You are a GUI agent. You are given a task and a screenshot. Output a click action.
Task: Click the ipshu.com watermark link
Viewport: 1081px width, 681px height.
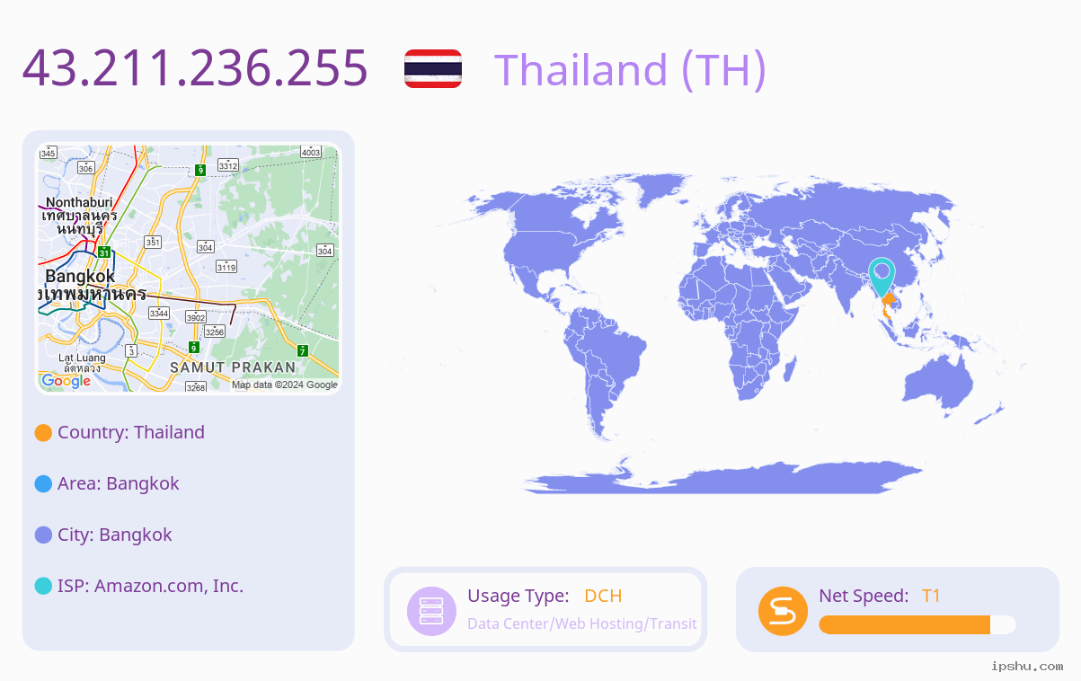[1027, 666]
